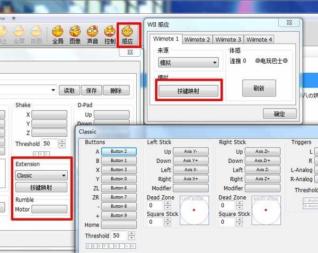Image resolution: width=318 pixels, height=253 pixels.
Task: Click Right Stick Down mapping Axis Zr+
Action: coord(263,161)
